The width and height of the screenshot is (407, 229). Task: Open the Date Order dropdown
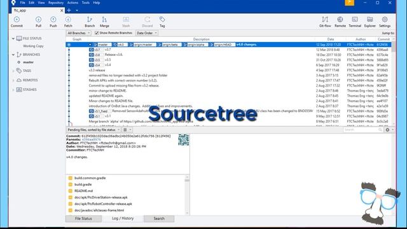coord(147,33)
